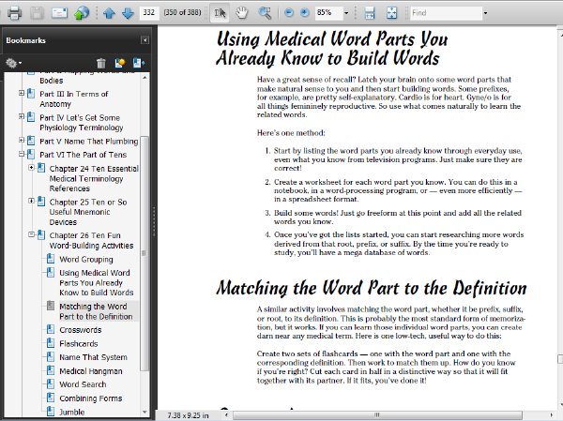Viewport: 563px width, 421px height.
Task: Click the Zoom Out minus button
Action: point(289,13)
